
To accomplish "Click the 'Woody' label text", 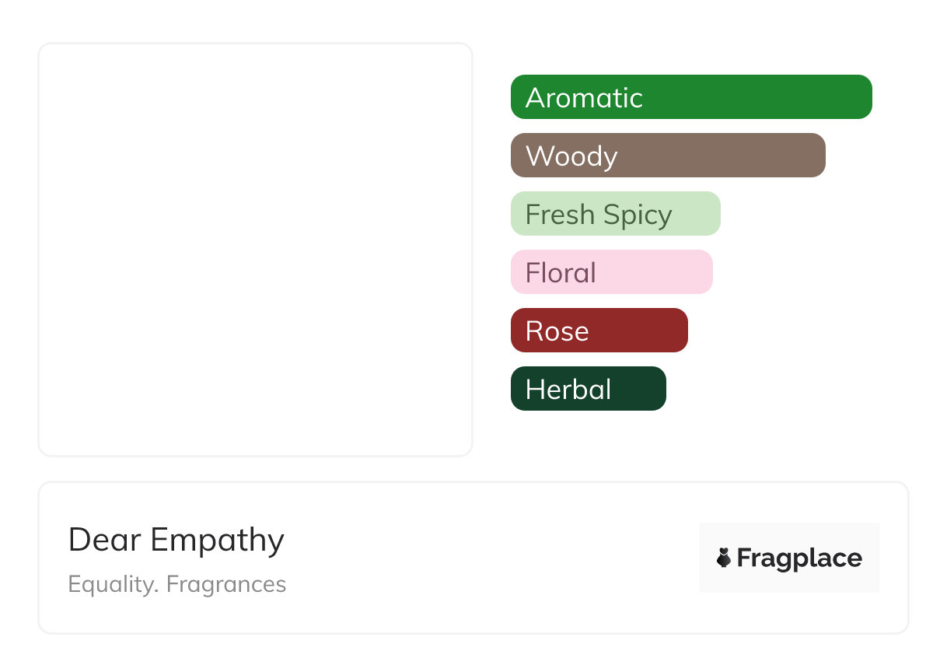I will pyautogui.click(x=571, y=156).
